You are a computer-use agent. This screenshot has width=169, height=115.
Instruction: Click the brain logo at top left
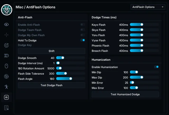[x=7, y=10]
